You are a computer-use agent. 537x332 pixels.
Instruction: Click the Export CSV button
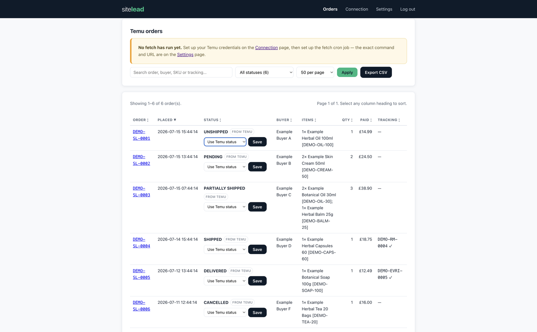[376, 72]
